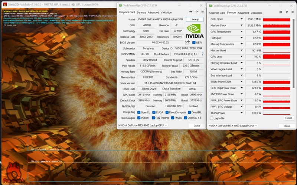Click the FurMark window title bar

[59, 4]
